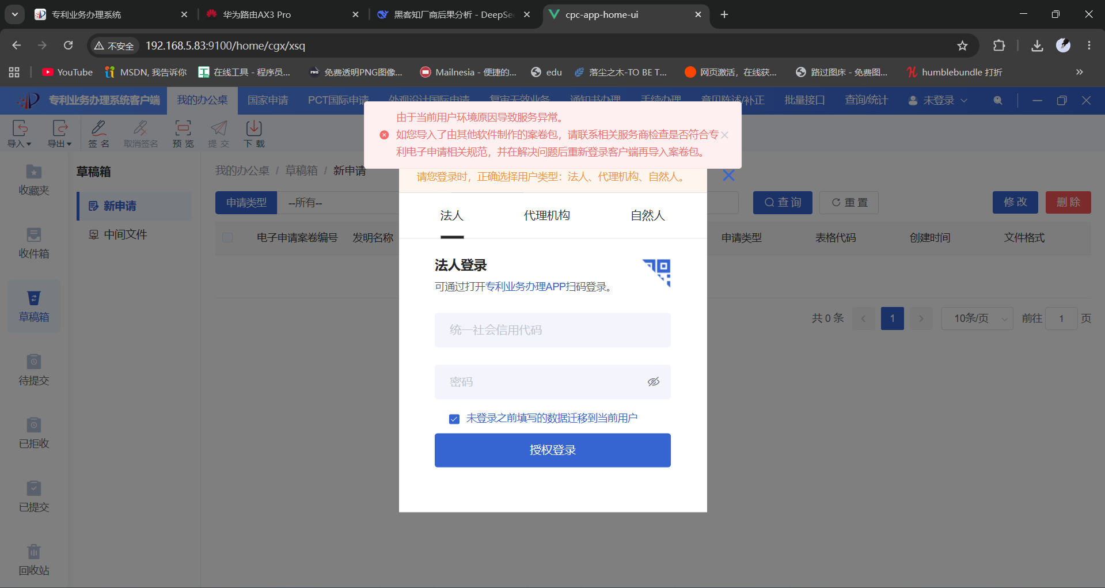Select the 自然人 login tab
1105x588 pixels.
[x=648, y=215]
